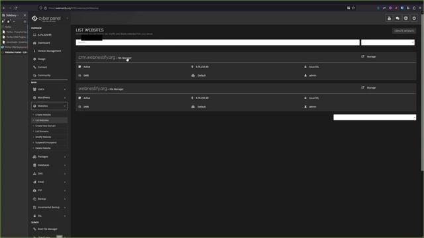The width and height of the screenshot is (424, 238).
Task: Click the purple extension icon in browser toolbar
Action: [x=390, y=8]
